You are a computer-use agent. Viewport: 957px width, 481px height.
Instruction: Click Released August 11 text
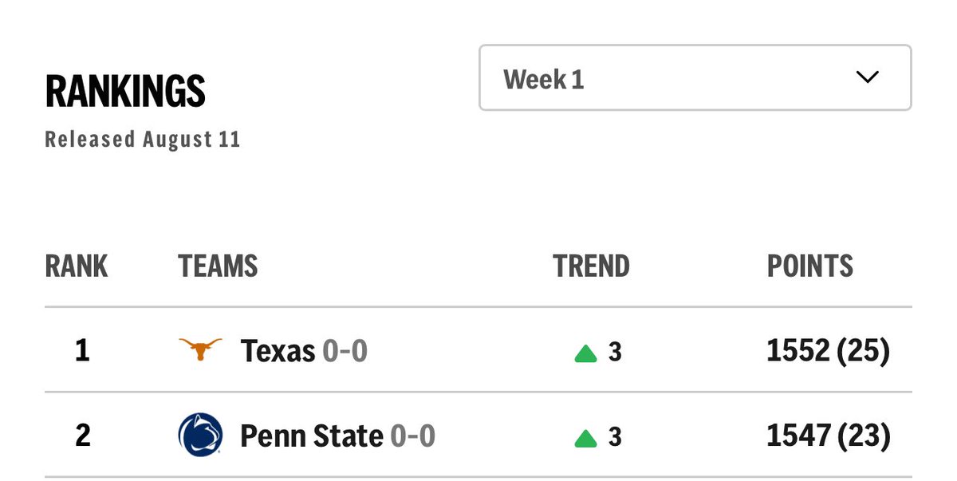(x=143, y=140)
